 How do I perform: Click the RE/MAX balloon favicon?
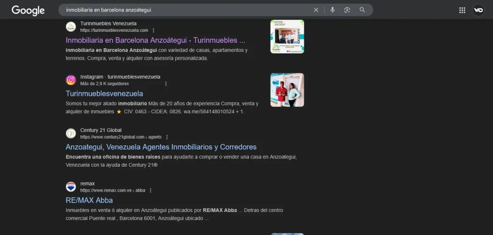[x=71, y=187]
